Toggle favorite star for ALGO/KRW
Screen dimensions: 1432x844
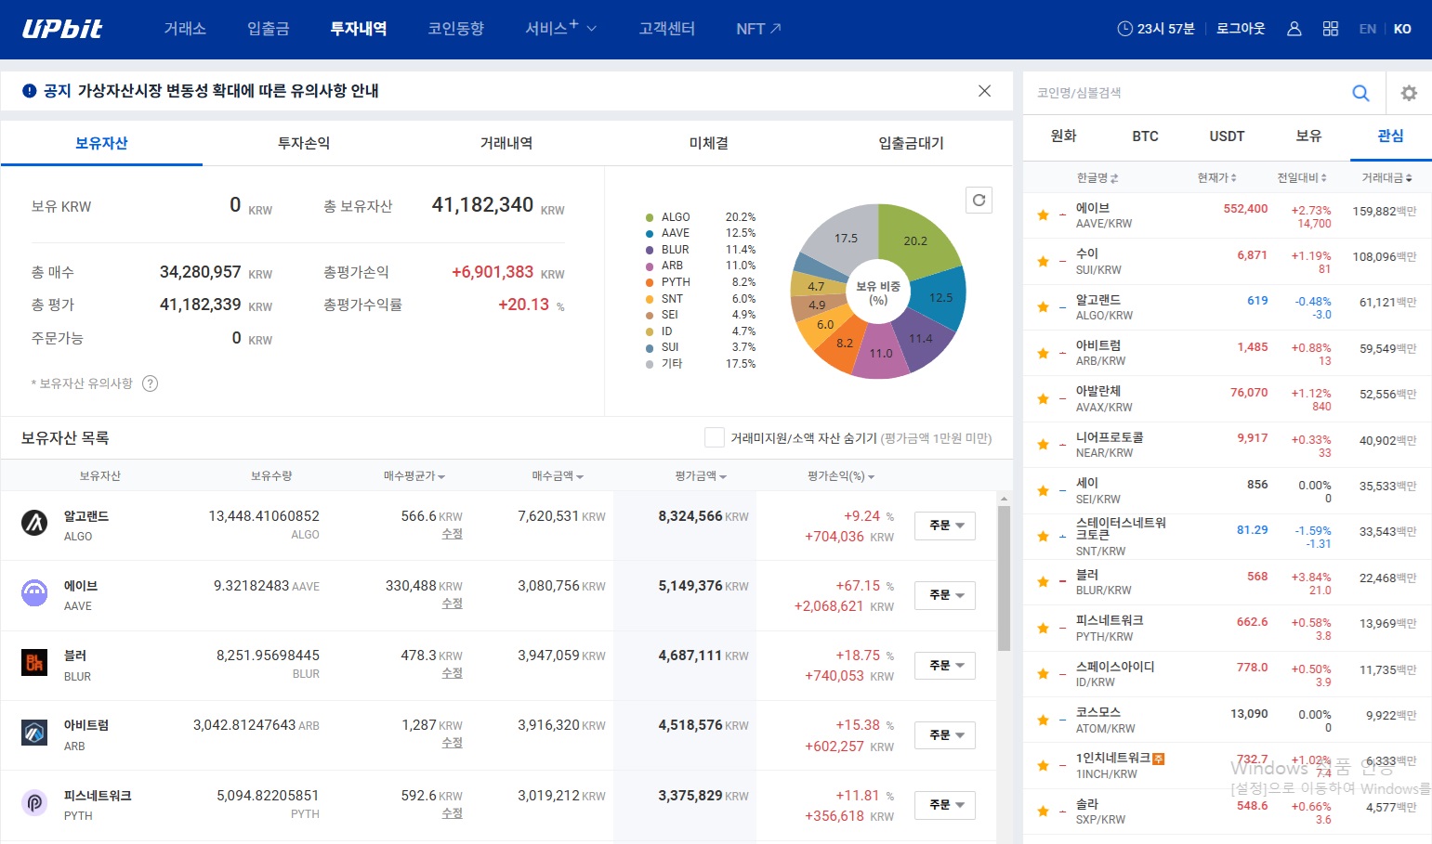pos(1043,307)
